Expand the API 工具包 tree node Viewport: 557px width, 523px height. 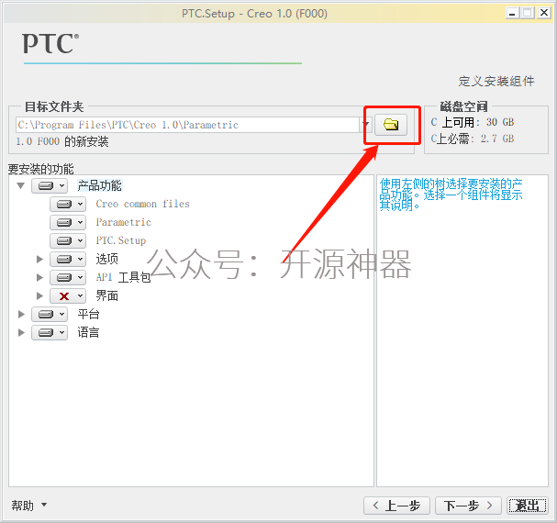(39, 277)
